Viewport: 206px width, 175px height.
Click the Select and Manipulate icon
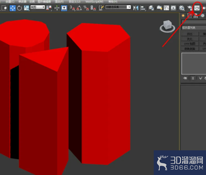pyautogui.click(x=57, y=8)
